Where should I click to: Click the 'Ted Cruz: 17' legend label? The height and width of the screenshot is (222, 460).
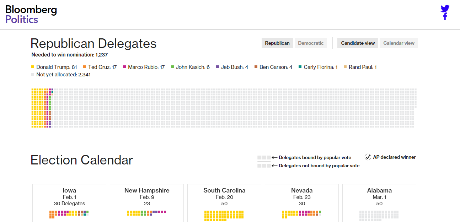pyautogui.click(x=102, y=67)
